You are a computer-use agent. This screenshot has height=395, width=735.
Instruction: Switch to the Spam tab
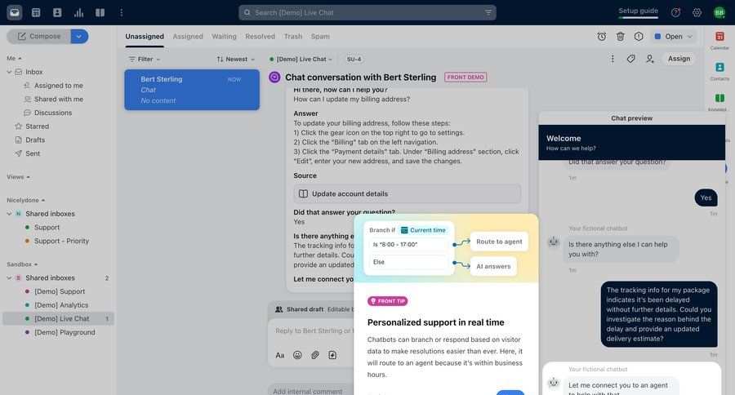point(320,36)
